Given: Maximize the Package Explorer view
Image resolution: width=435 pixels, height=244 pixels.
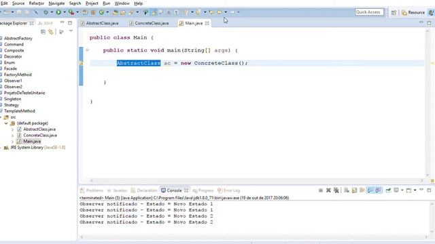Looking at the screenshot, I should [70, 22].
